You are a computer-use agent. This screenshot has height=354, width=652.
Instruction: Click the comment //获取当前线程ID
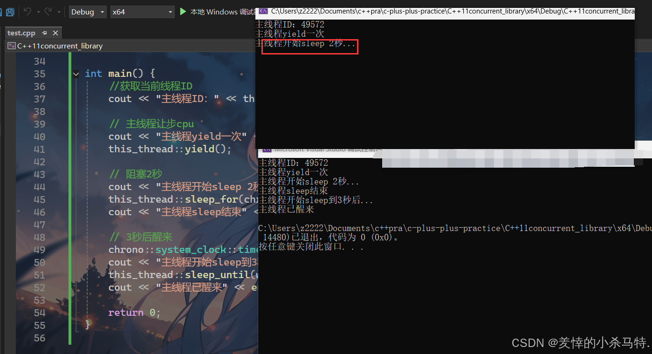150,86
